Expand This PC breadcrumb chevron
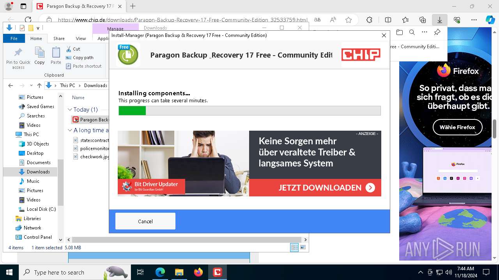 (80, 86)
